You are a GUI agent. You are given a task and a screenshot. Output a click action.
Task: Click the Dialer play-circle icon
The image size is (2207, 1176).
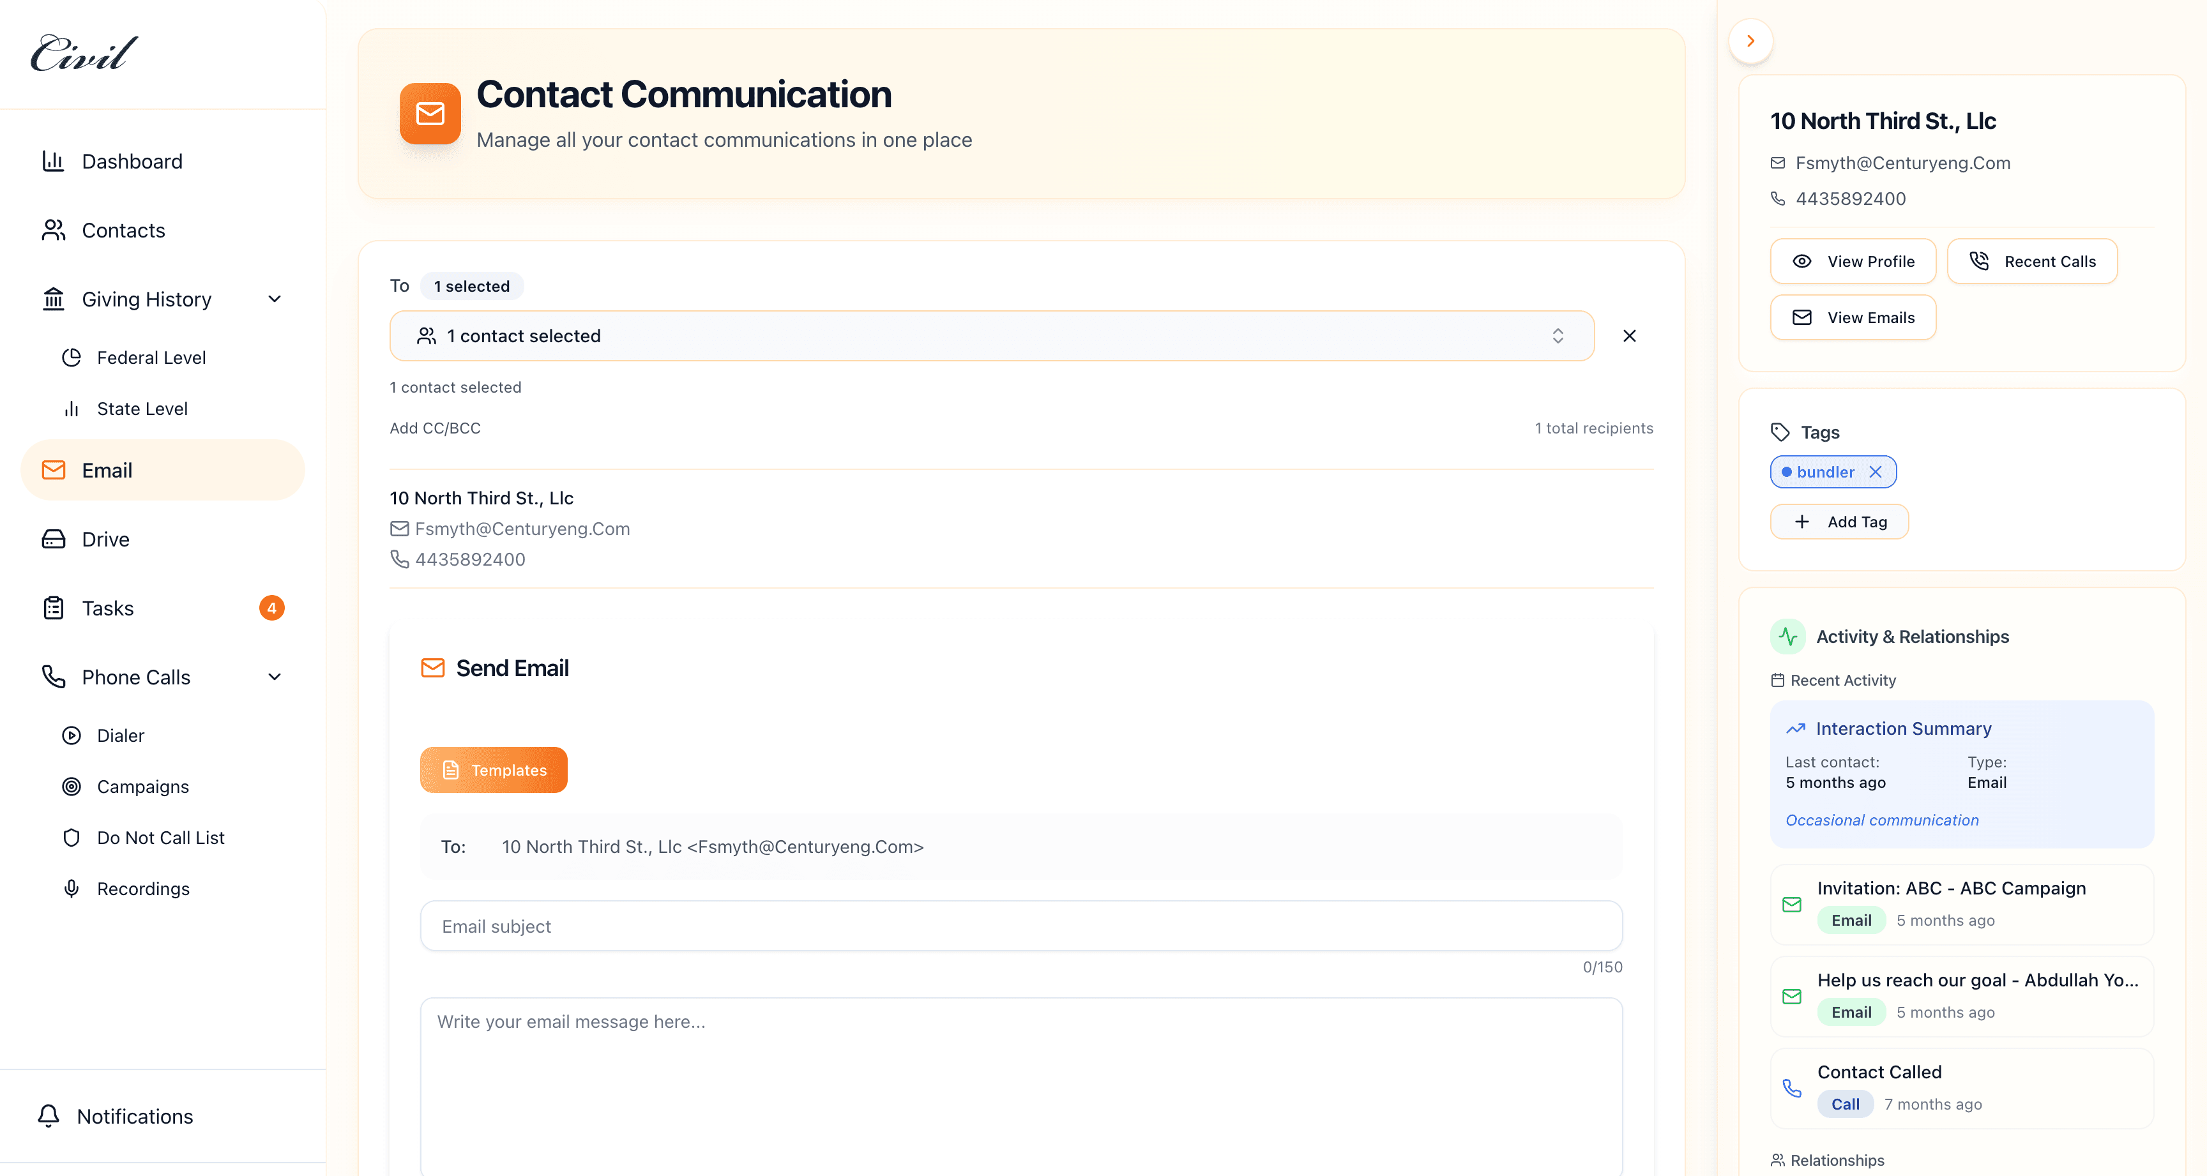tap(72, 735)
